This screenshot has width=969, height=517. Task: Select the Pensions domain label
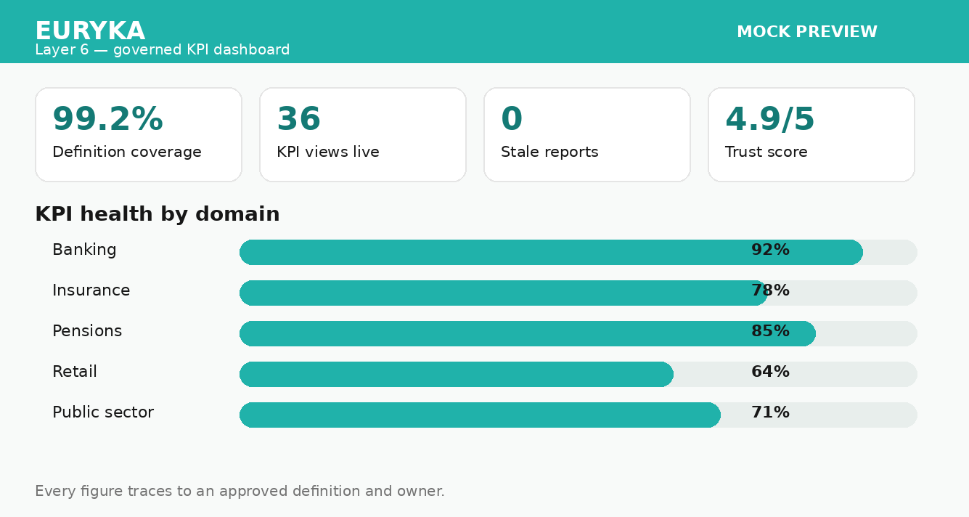(87, 331)
